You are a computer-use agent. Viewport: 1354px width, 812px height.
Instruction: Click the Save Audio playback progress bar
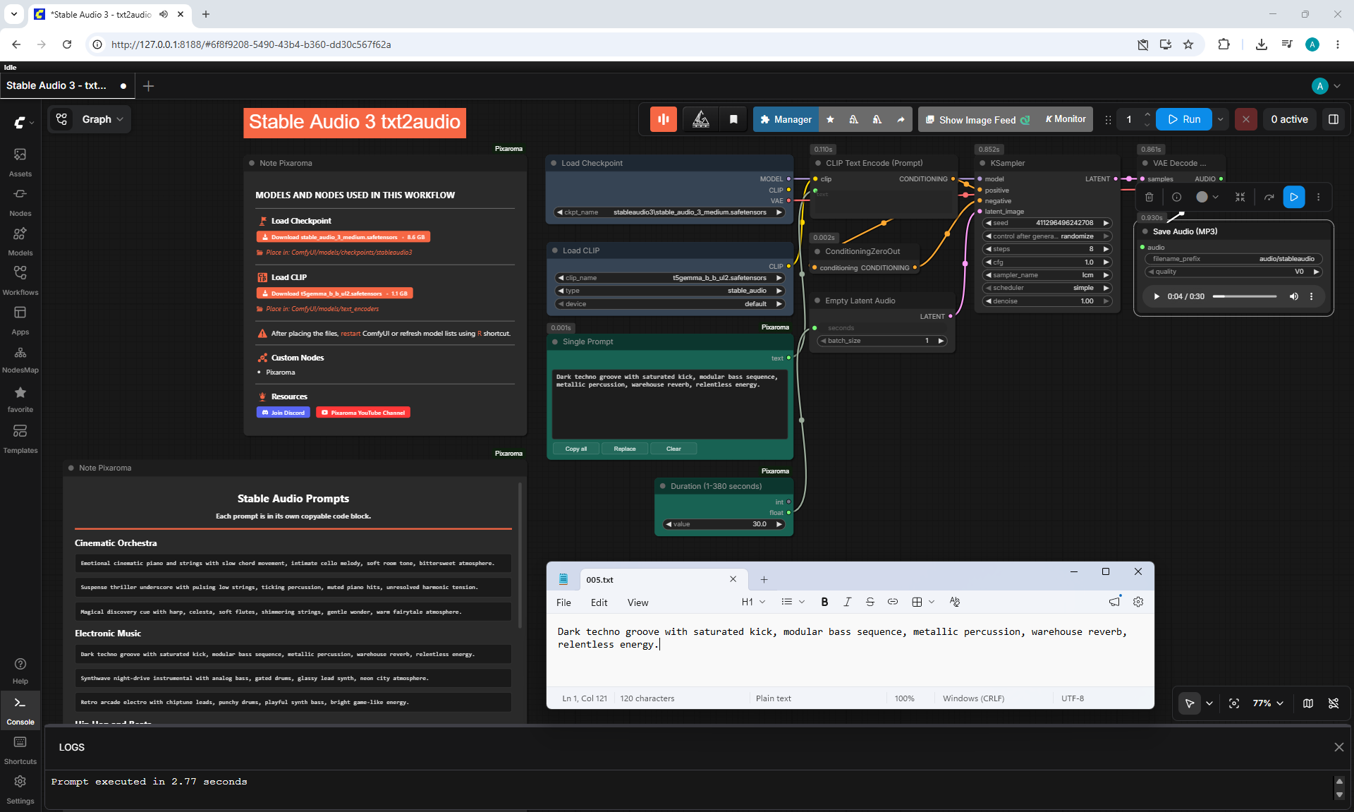pyautogui.click(x=1245, y=296)
